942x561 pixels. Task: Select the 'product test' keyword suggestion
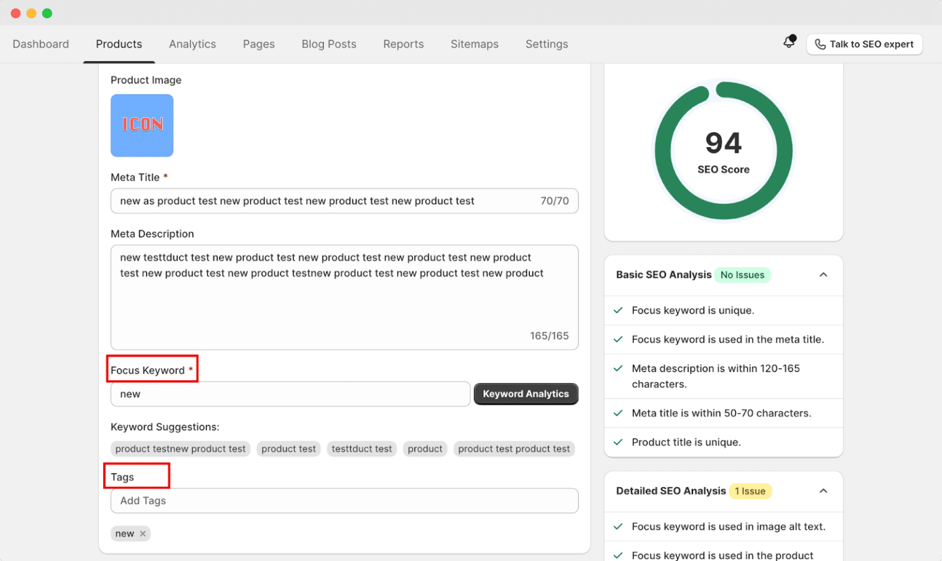(x=288, y=448)
